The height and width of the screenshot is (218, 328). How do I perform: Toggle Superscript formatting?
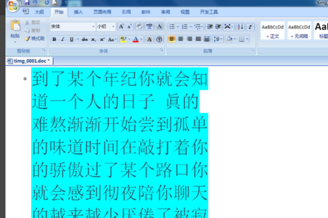click(x=102, y=39)
